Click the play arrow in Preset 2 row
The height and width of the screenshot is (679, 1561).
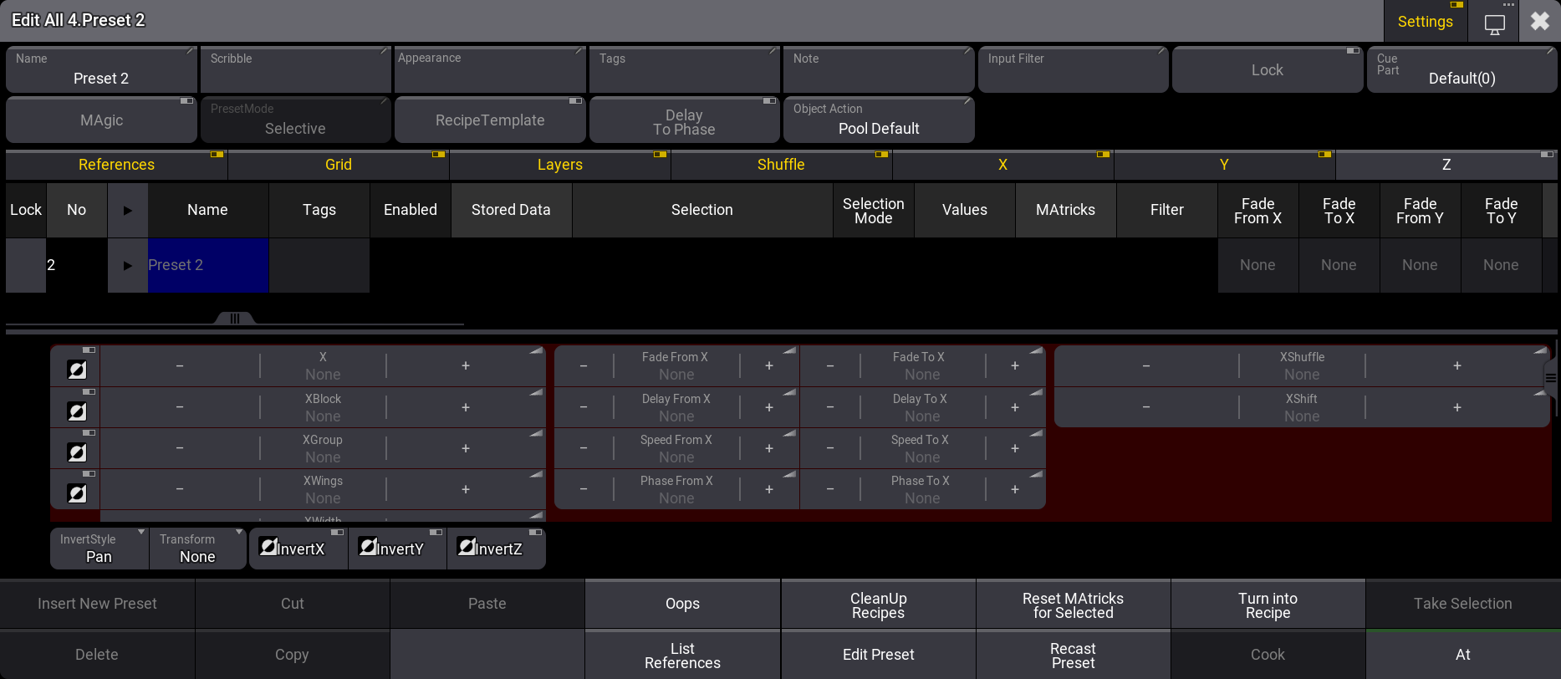pos(128,265)
